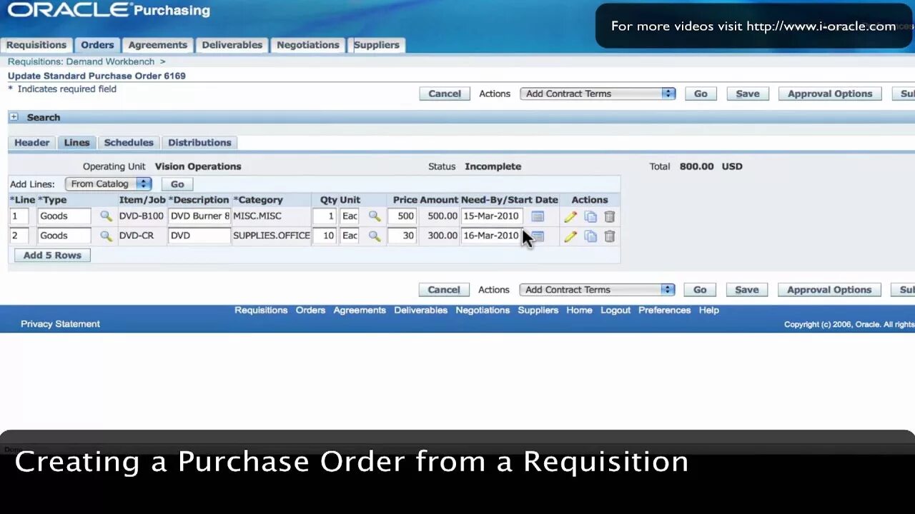
Task: Open the Deliverables tab
Action: [x=232, y=45]
